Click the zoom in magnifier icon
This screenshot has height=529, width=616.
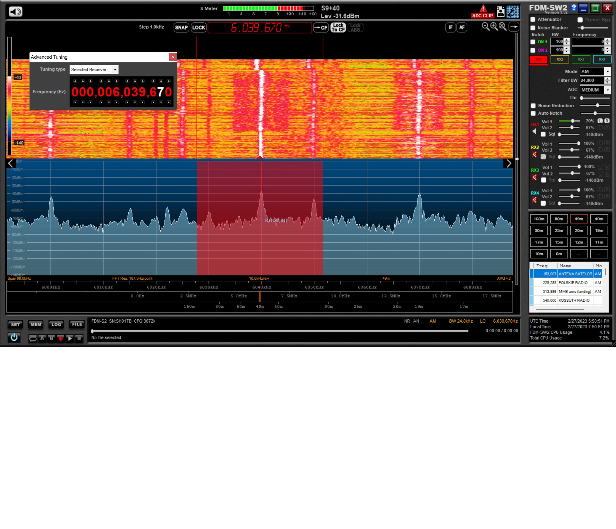tap(494, 27)
